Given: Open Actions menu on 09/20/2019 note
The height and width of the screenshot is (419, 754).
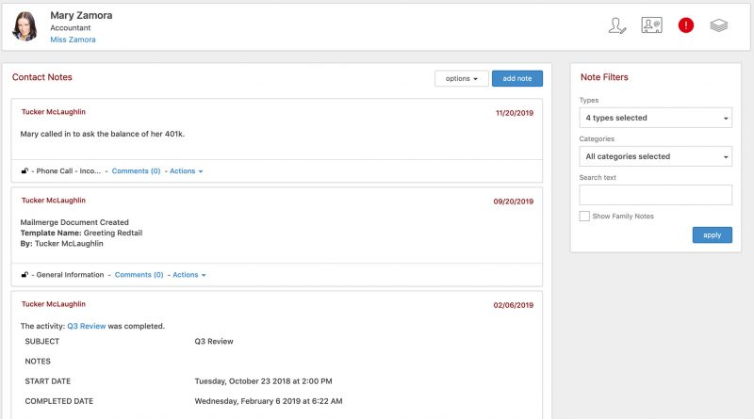Looking at the screenshot, I should tap(189, 275).
